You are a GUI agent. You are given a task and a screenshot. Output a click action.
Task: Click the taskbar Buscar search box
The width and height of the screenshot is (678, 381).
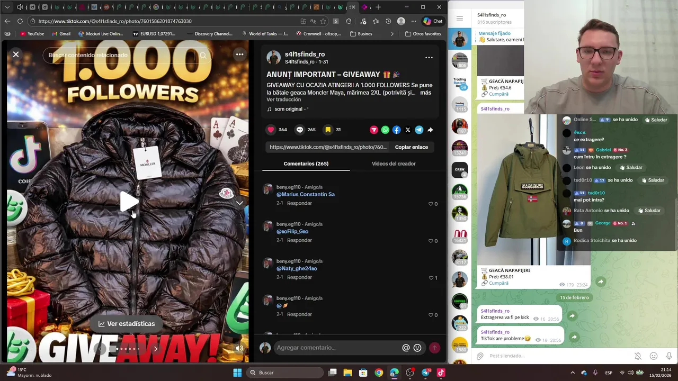[x=285, y=373]
